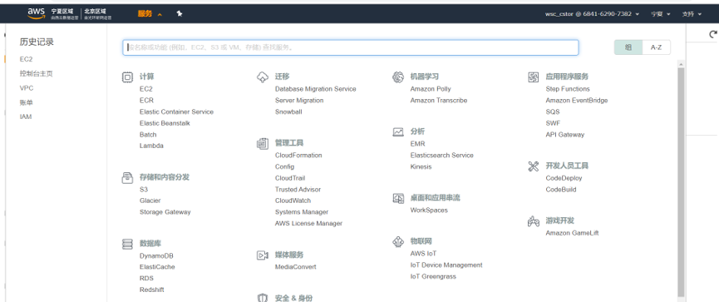This screenshot has height=302, width=719.
Task: Open ECR service
Action: (x=146, y=100)
